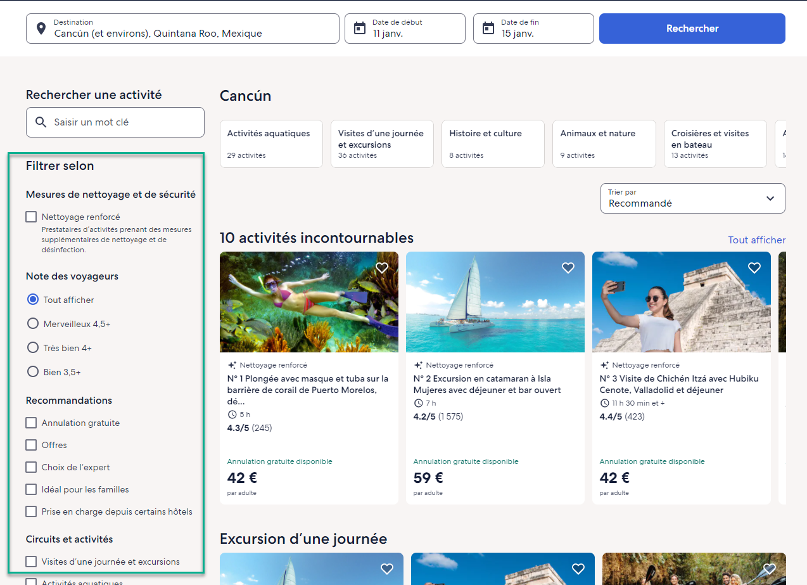Select the Merveilleux 4,5+ rating filter
Viewport: 807px width, 585px height.
tap(33, 323)
